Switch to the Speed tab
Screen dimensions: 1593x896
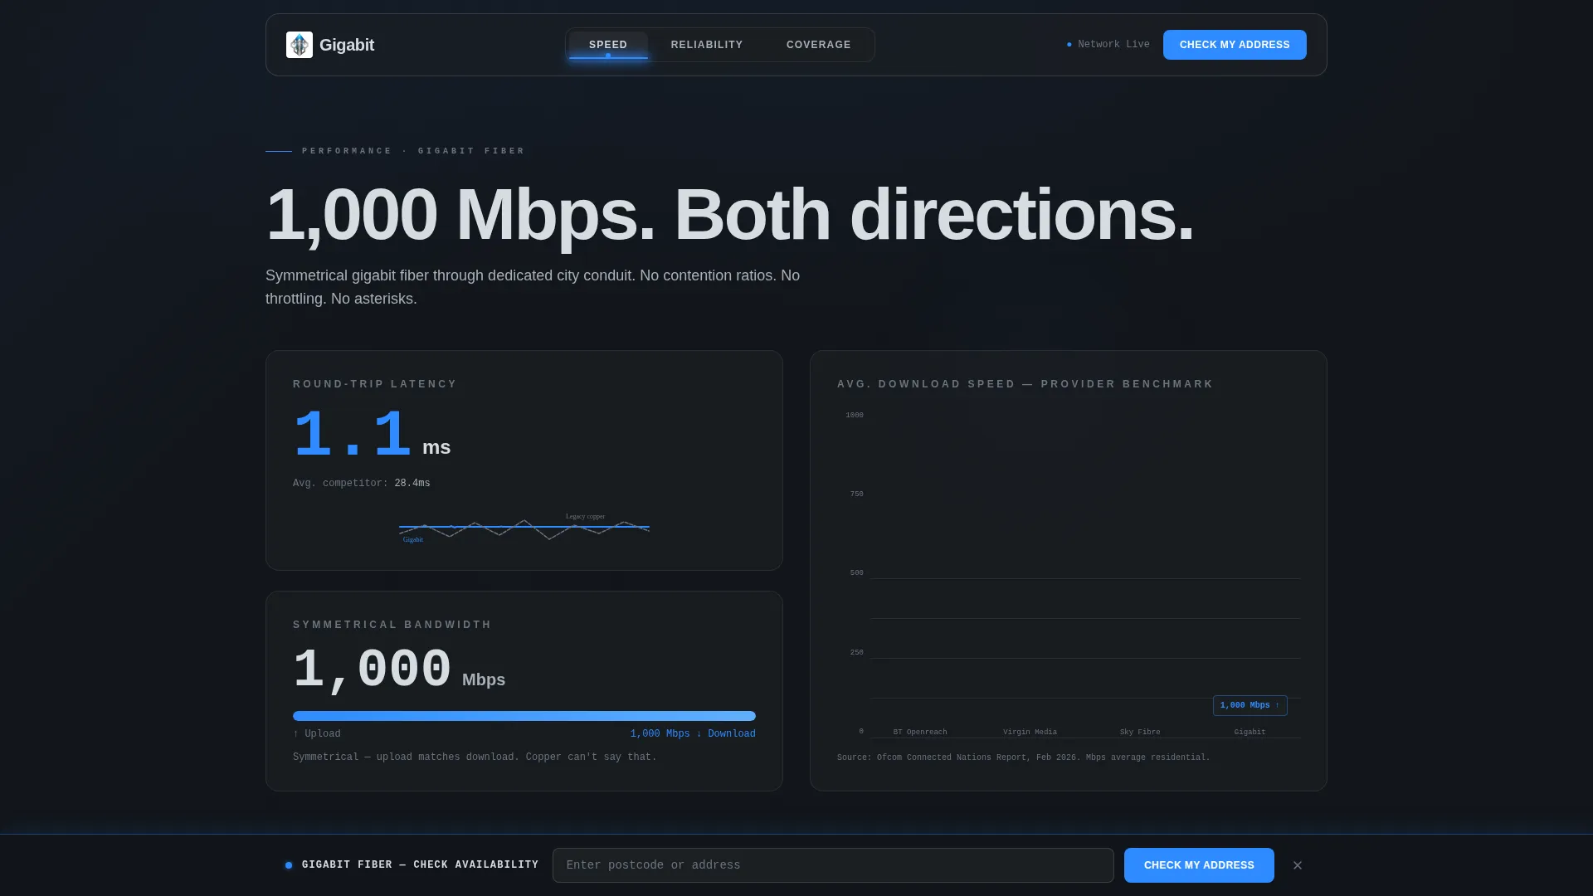[608, 45]
